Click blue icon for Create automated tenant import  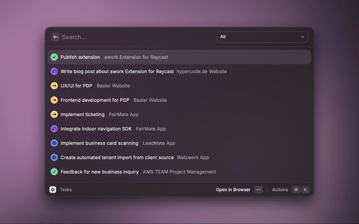[x=54, y=157]
